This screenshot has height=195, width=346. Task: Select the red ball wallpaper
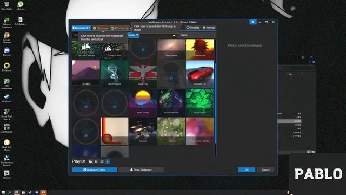114,131
